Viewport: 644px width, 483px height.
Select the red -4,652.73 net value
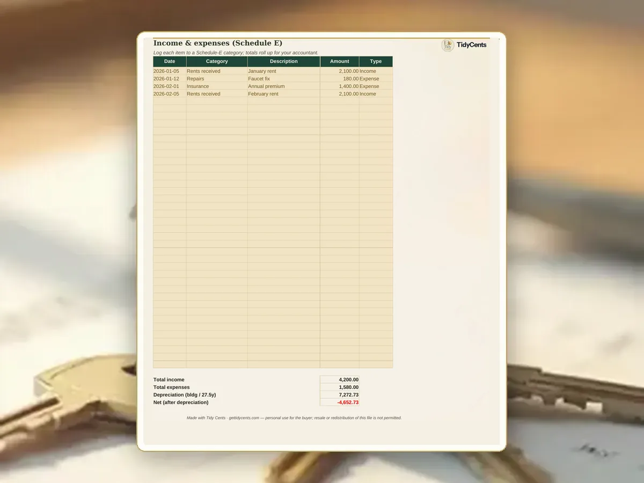pyautogui.click(x=340, y=402)
